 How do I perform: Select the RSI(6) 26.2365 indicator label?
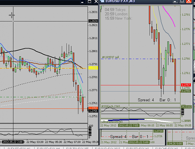111,106
